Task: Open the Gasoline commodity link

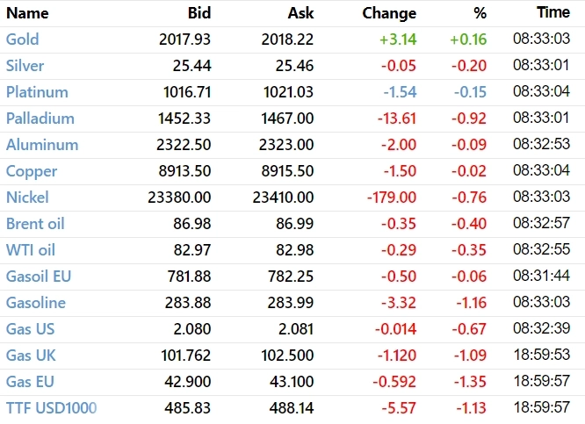Action: 35,303
